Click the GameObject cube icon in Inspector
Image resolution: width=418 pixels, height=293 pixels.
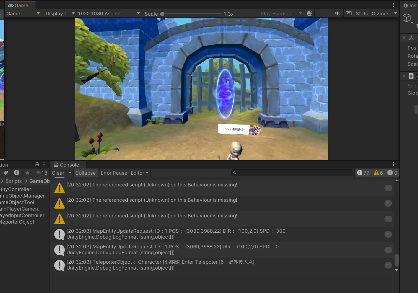[x=407, y=18]
